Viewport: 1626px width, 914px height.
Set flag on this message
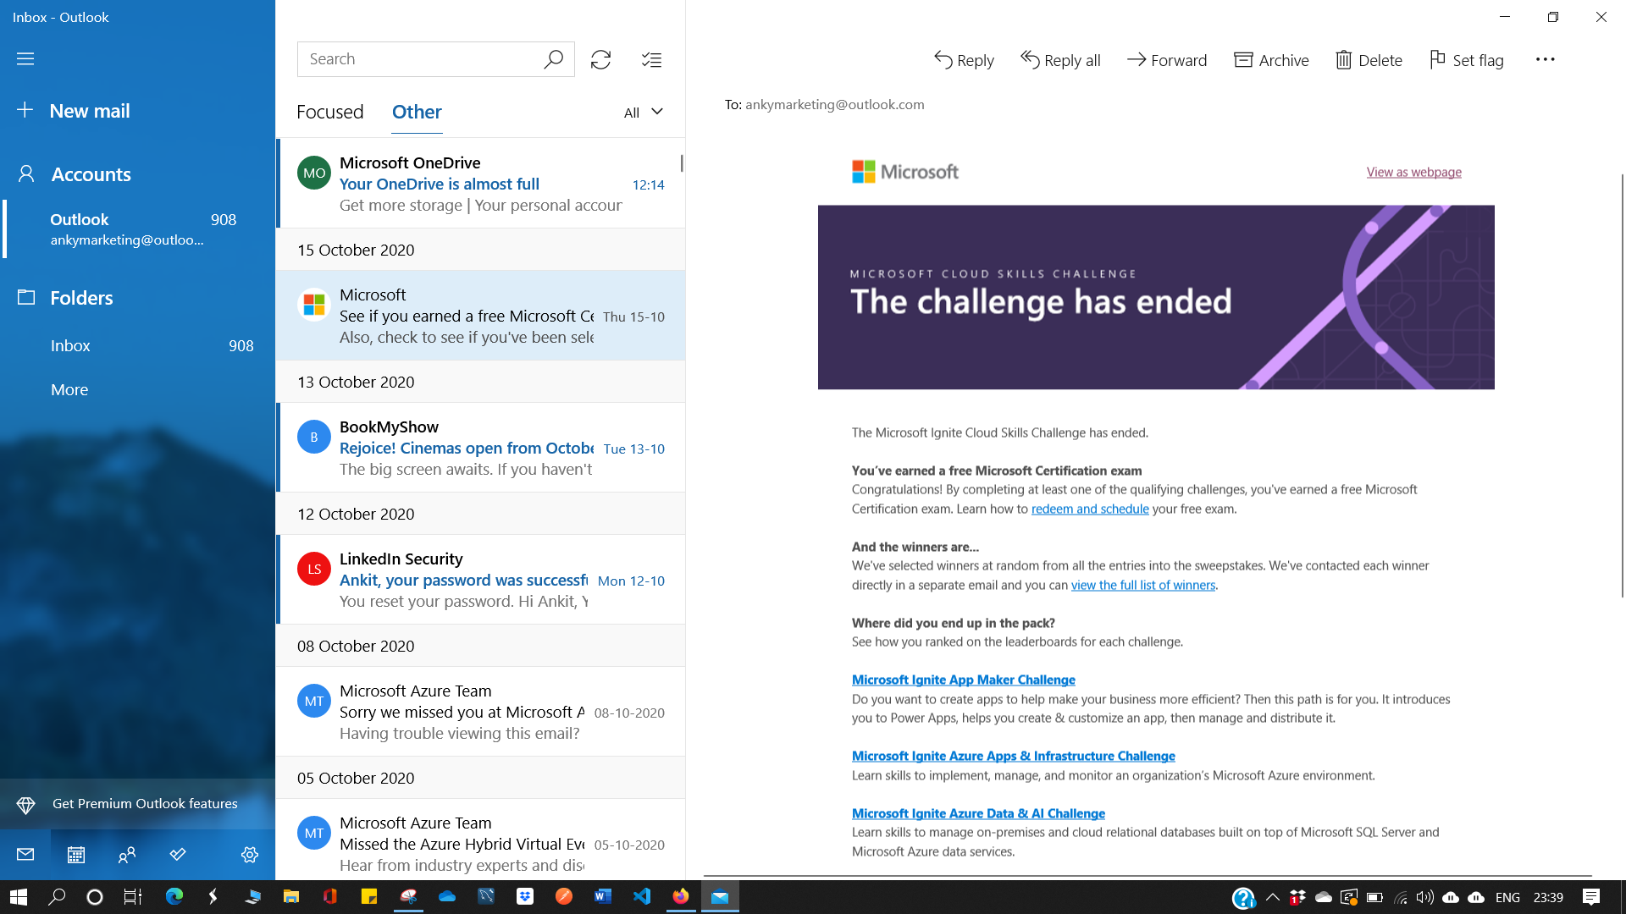pyautogui.click(x=1466, y=60)
